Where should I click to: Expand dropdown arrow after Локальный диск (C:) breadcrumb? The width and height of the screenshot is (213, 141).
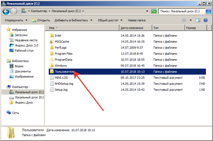pyautogui.click(x=83, y=11)
